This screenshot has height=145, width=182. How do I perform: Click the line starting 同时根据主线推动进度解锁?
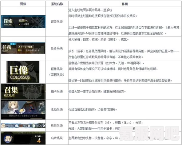pos(103,16)
